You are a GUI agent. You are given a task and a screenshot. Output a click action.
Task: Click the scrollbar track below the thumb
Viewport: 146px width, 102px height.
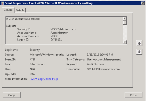[x=125, y=33]
